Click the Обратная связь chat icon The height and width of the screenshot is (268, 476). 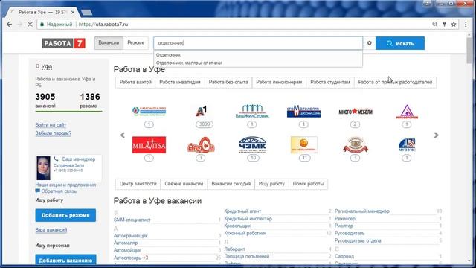(x=38, y=191)
